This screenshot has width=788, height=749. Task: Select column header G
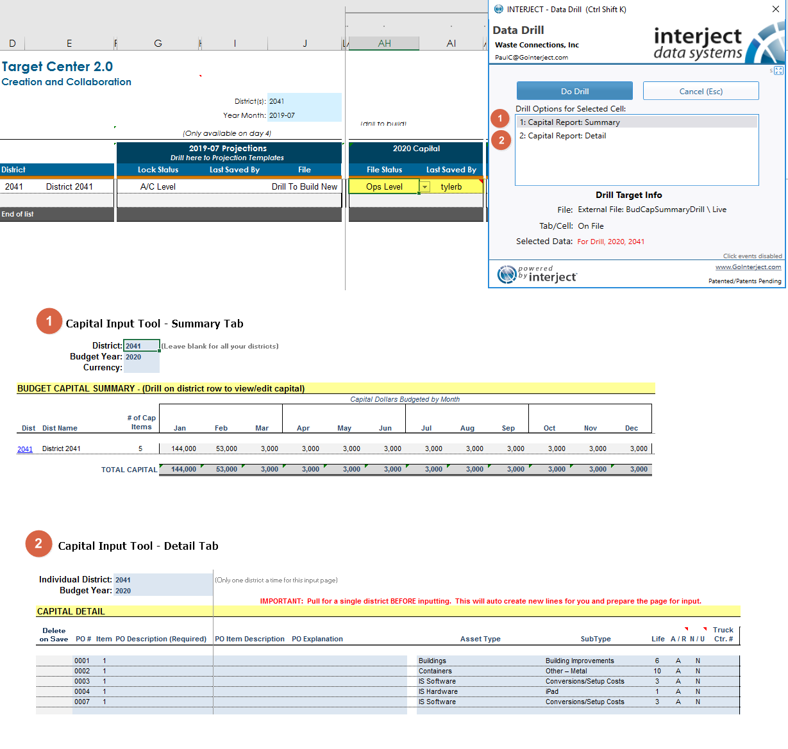(158, 44)
